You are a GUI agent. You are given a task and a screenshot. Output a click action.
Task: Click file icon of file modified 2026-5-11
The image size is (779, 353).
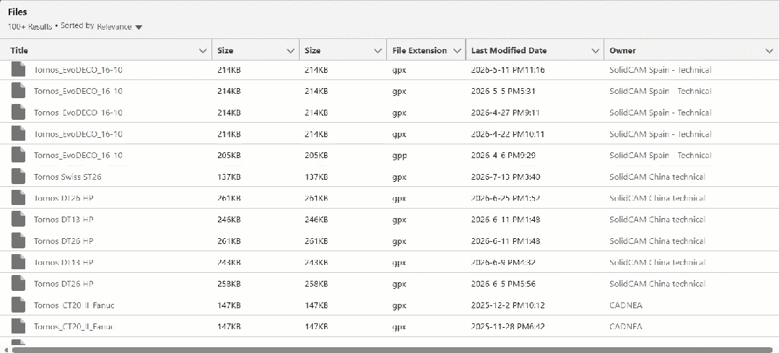[18, 69]
